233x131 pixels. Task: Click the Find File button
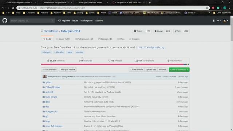click(x=162, y=70)
